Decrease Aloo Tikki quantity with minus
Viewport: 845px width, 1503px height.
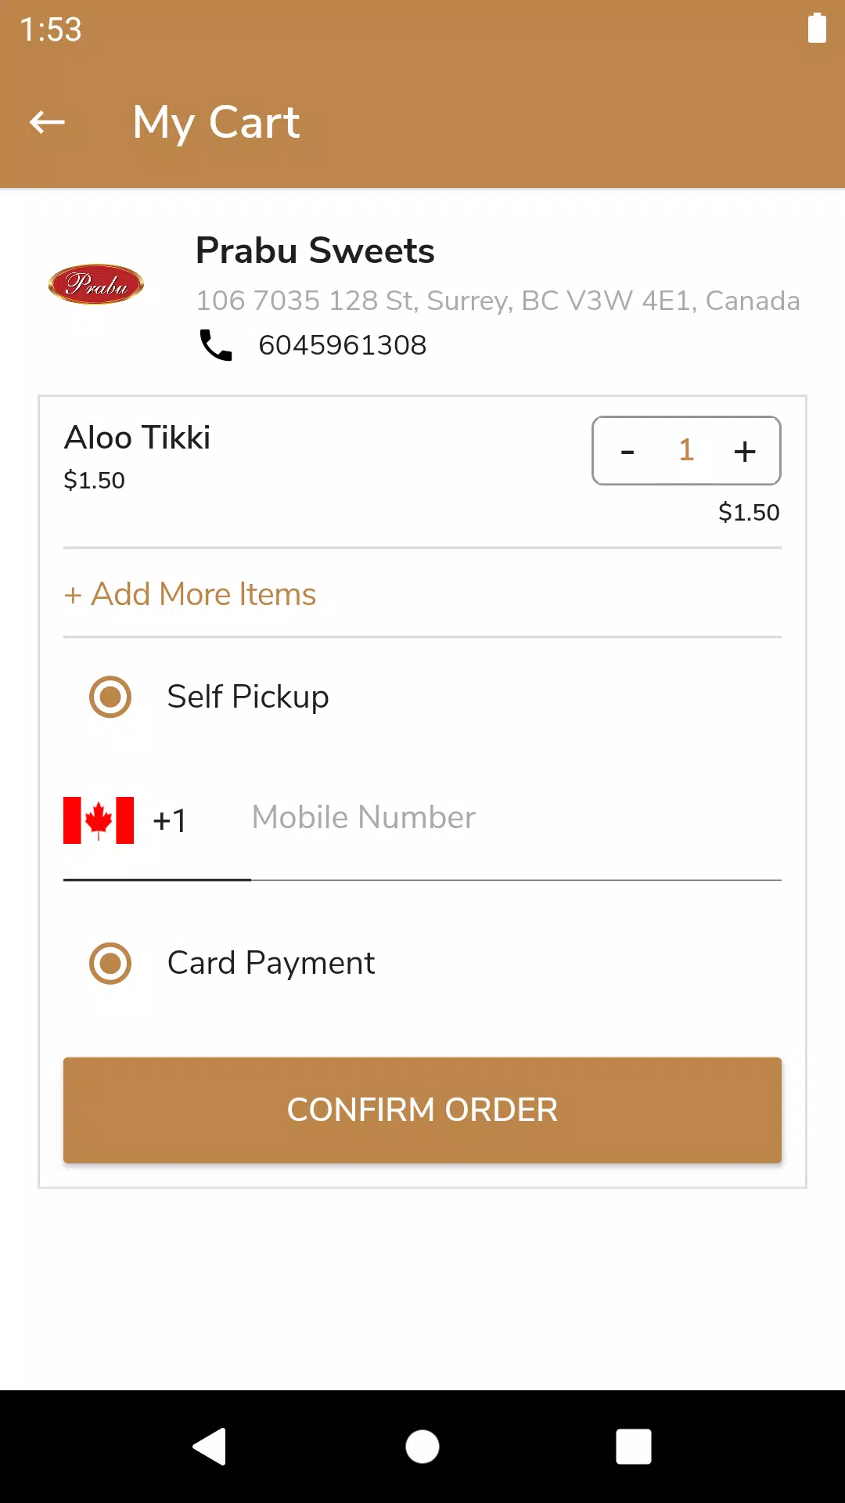click(x=627, y=451)
